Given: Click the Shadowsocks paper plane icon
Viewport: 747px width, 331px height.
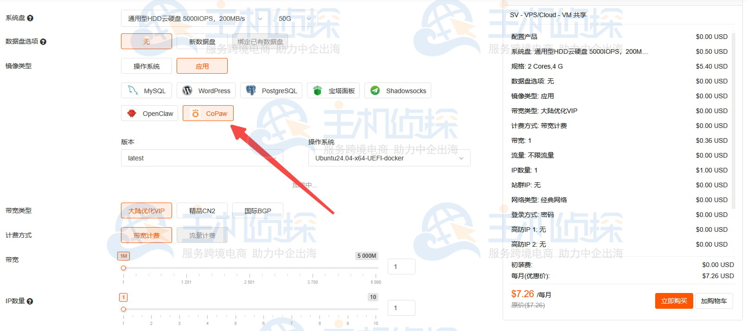Looking at the screenshot, I should tap(375, 90).
